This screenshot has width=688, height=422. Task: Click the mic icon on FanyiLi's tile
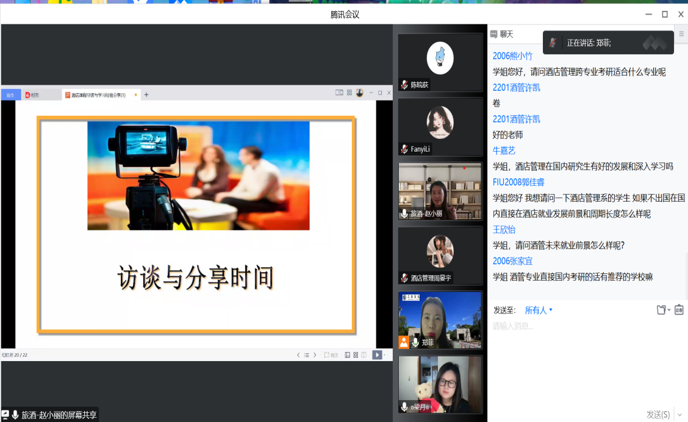coord(404,149)
